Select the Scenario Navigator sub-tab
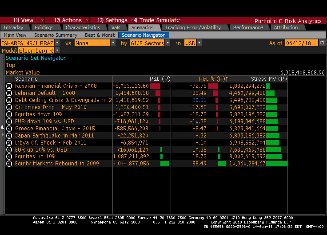The width and height of the screenshot is (327, 235). click(x=143, y=35)
